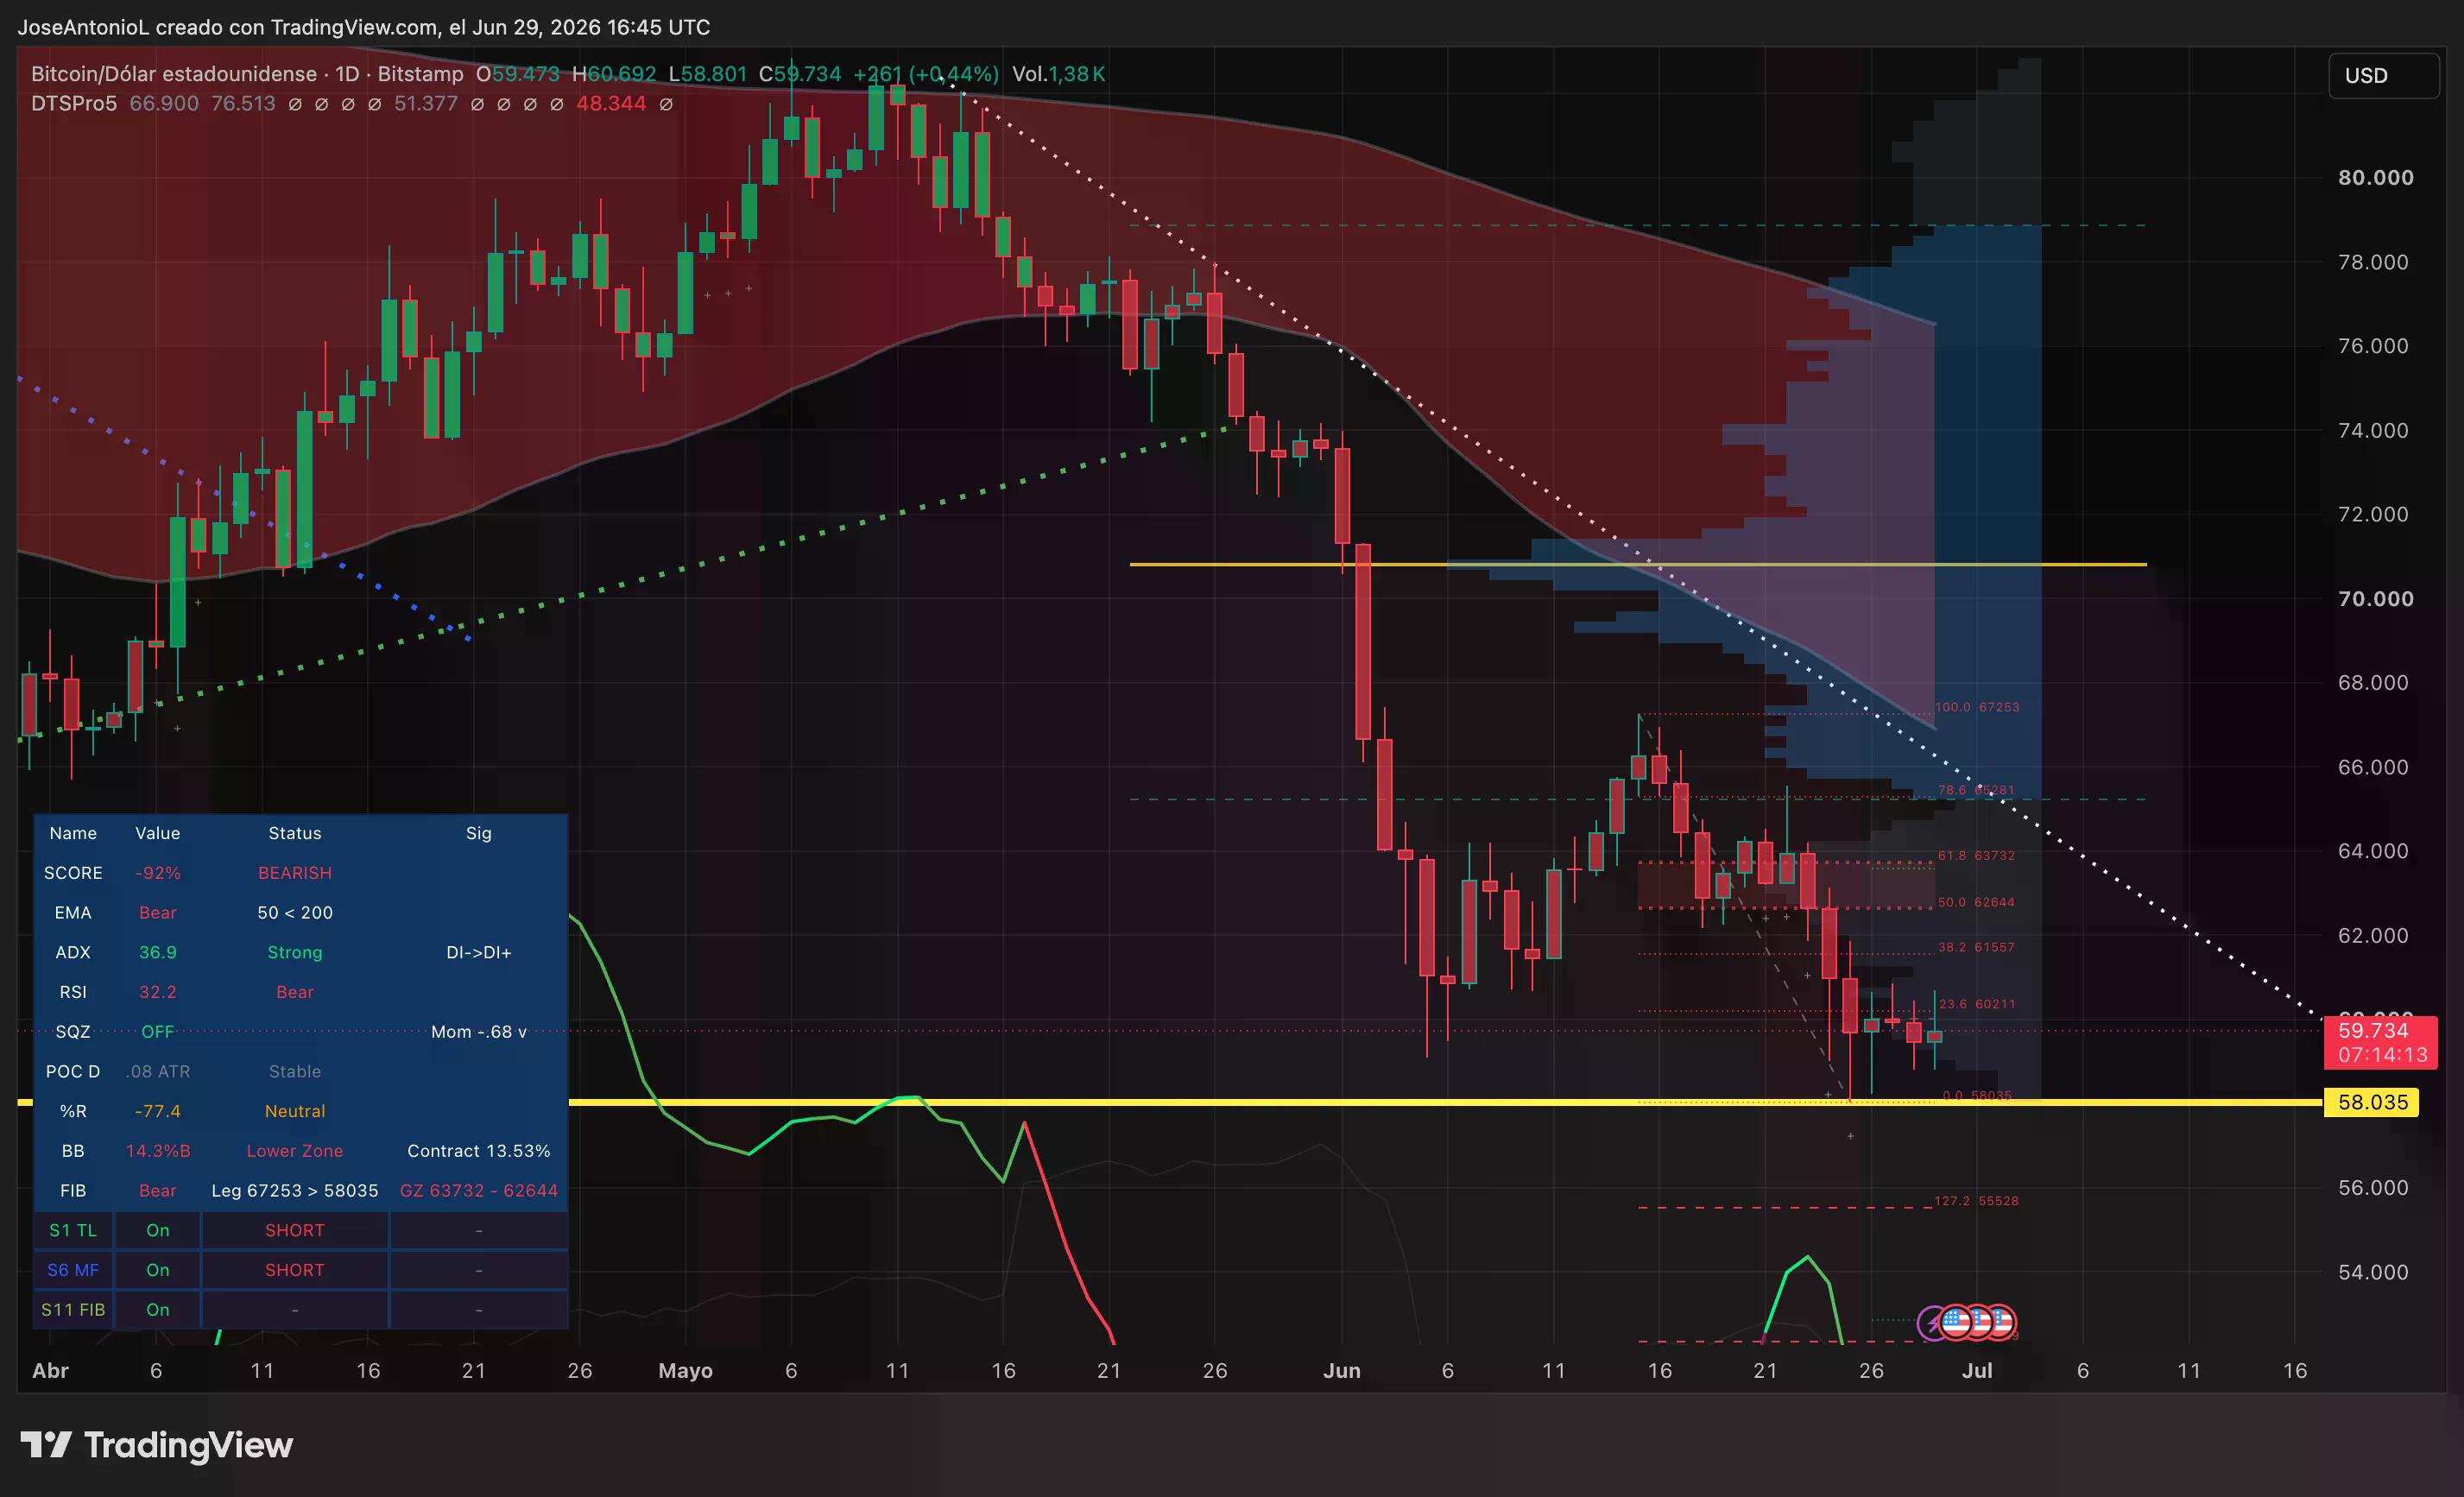Image resolution: width=2464 pixels, height=1497 pixels.
Task: Click the 'Jun' date axis label
Action: coord(1342,1371)
